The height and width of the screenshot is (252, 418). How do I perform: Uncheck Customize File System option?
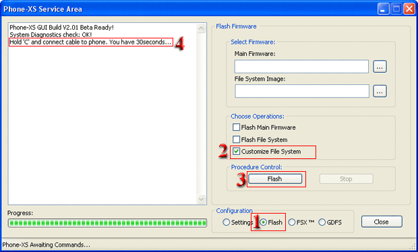pos(236,152)
